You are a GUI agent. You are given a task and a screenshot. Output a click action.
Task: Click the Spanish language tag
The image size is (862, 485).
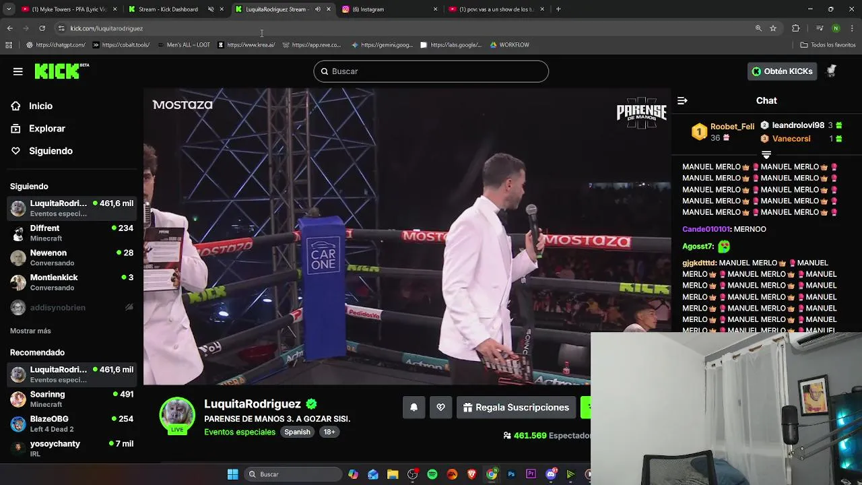[x=297, y=432]
